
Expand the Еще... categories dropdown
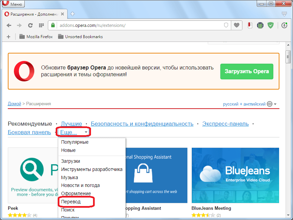tap(74, 132)
